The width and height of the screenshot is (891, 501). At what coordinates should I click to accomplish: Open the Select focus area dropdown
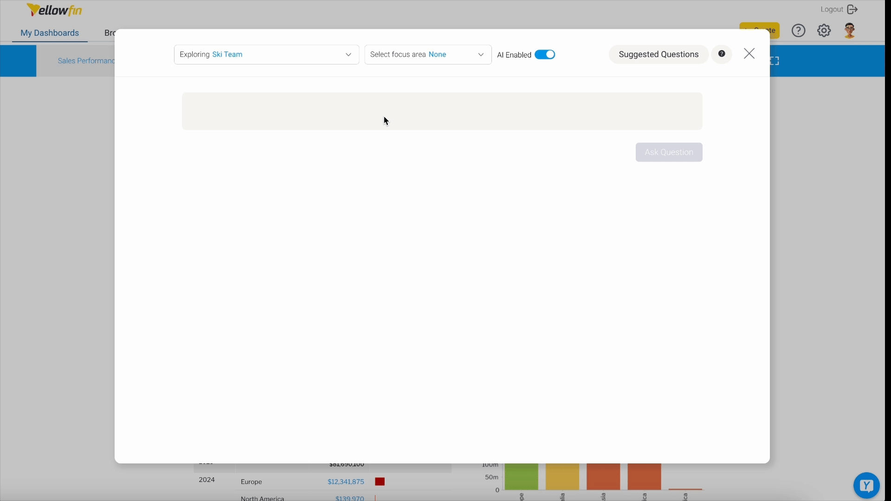click(x=427, y=55)
